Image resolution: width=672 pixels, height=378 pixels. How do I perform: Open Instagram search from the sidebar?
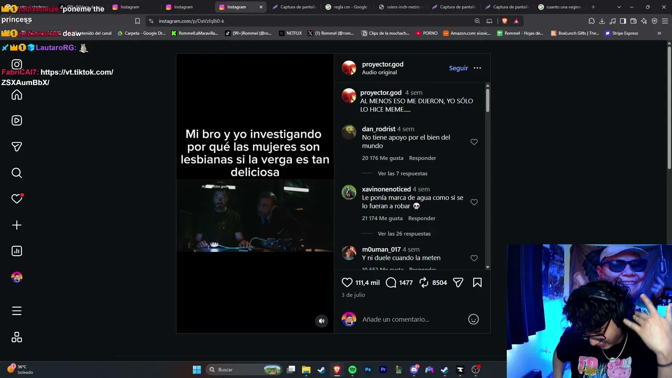(x=17, y=173)
